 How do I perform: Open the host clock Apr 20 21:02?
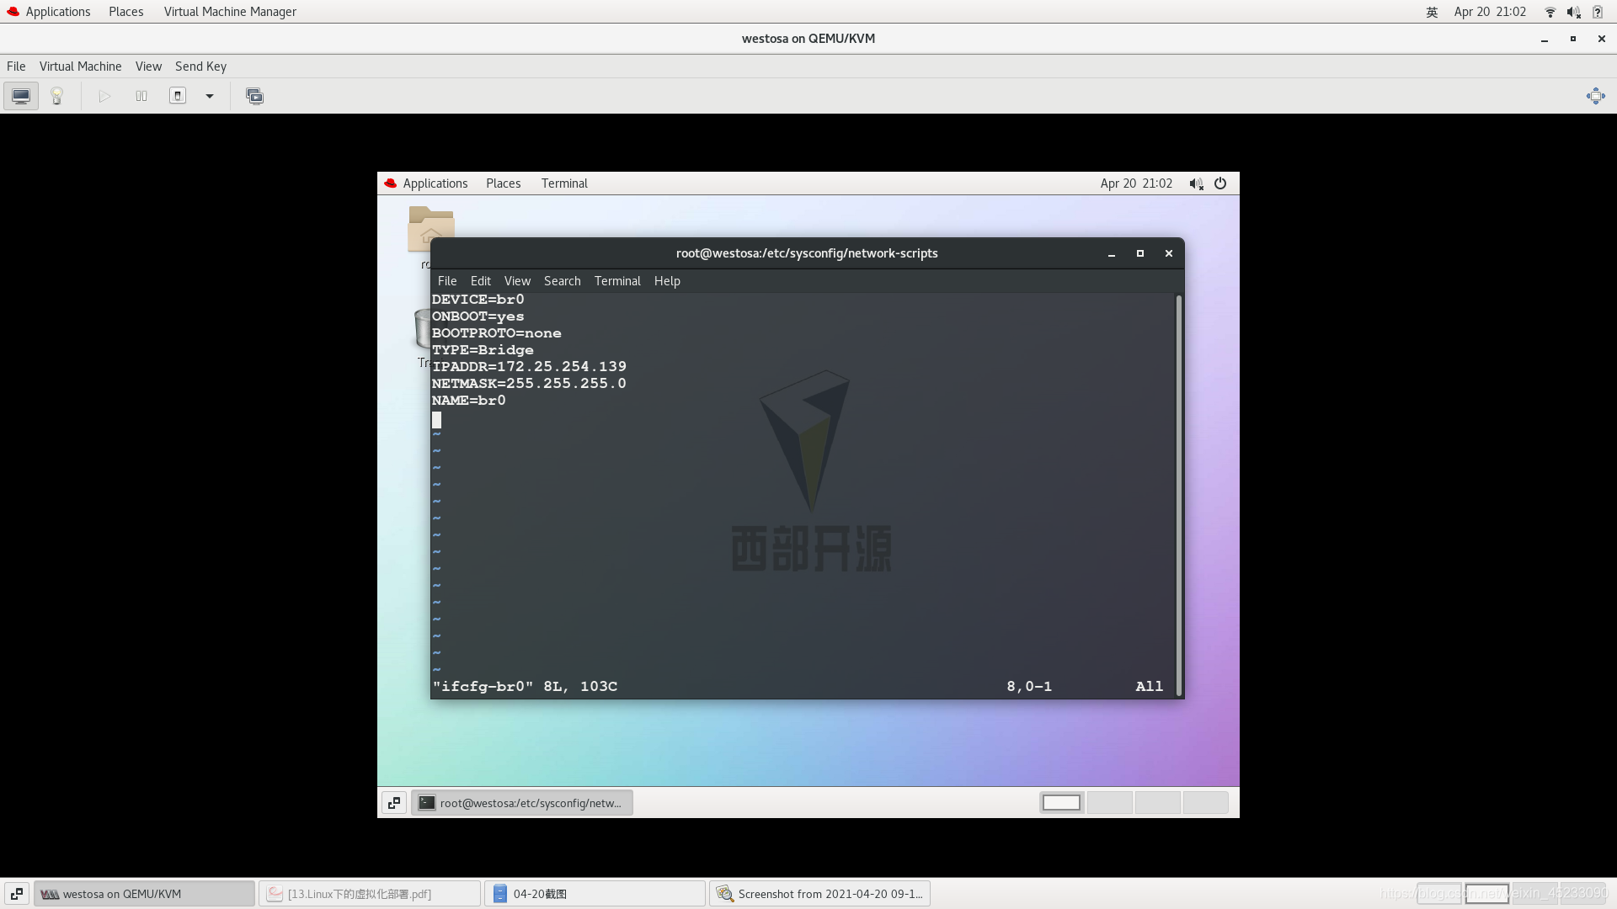(x=1490, y=12)
